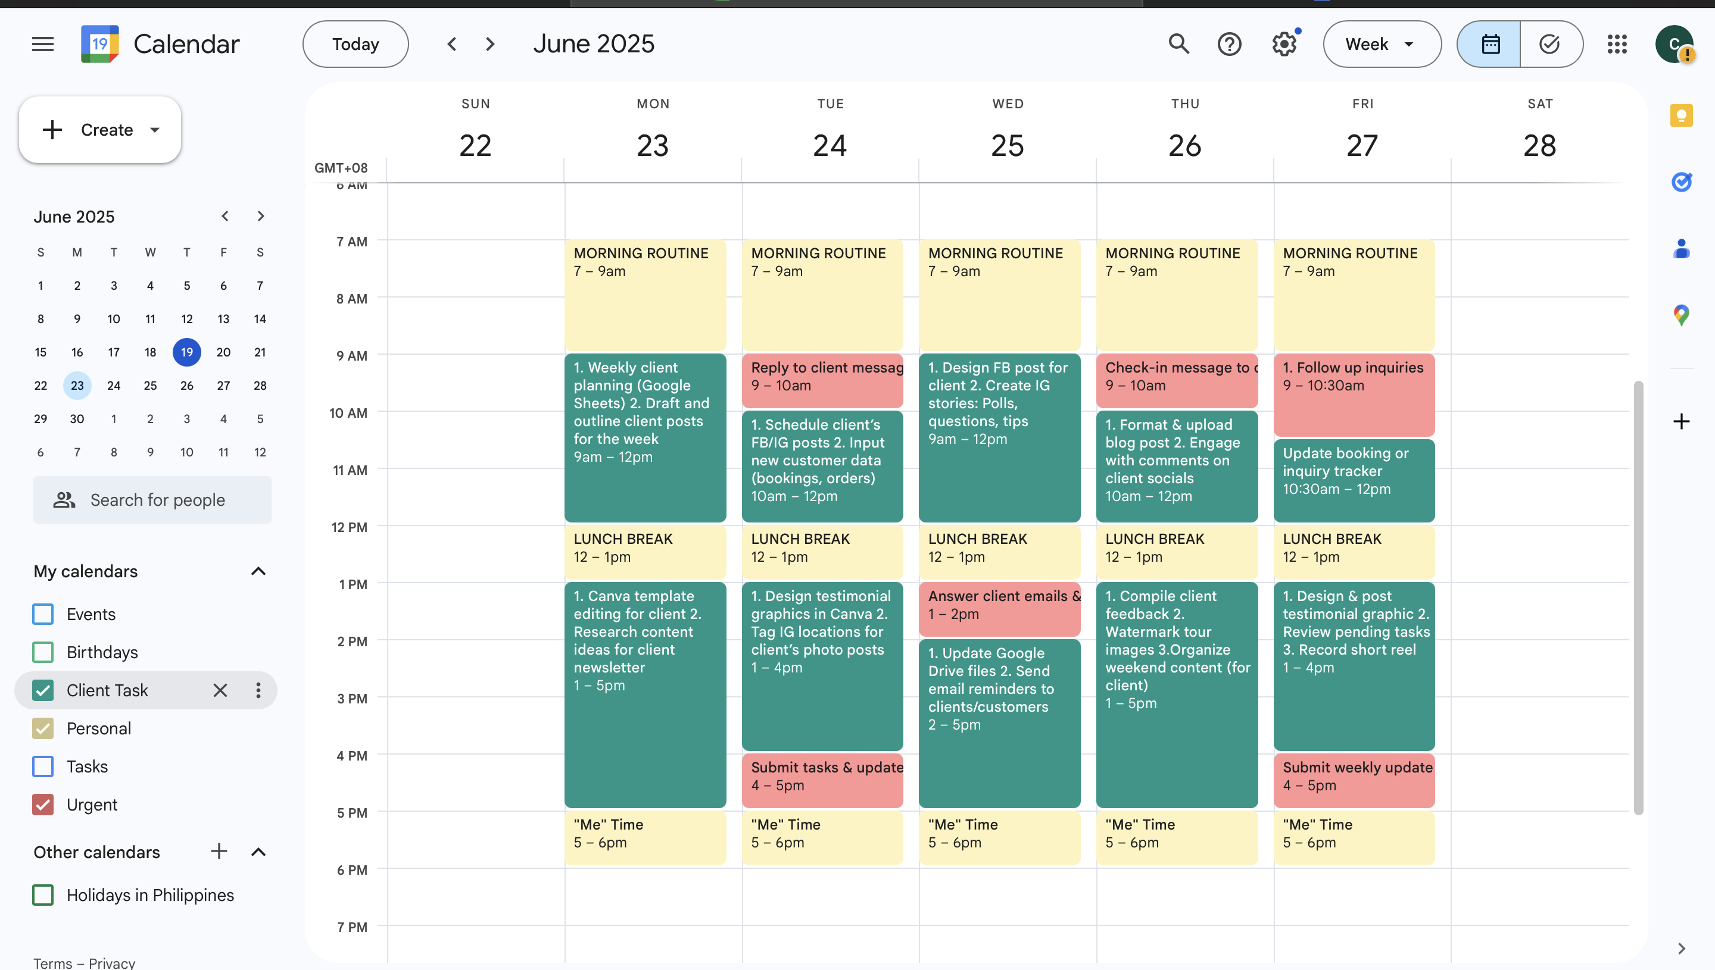This screenshot has width=1715, height=970.
Task: Open the Create button dropdown
Action: [x=155, y=129]
